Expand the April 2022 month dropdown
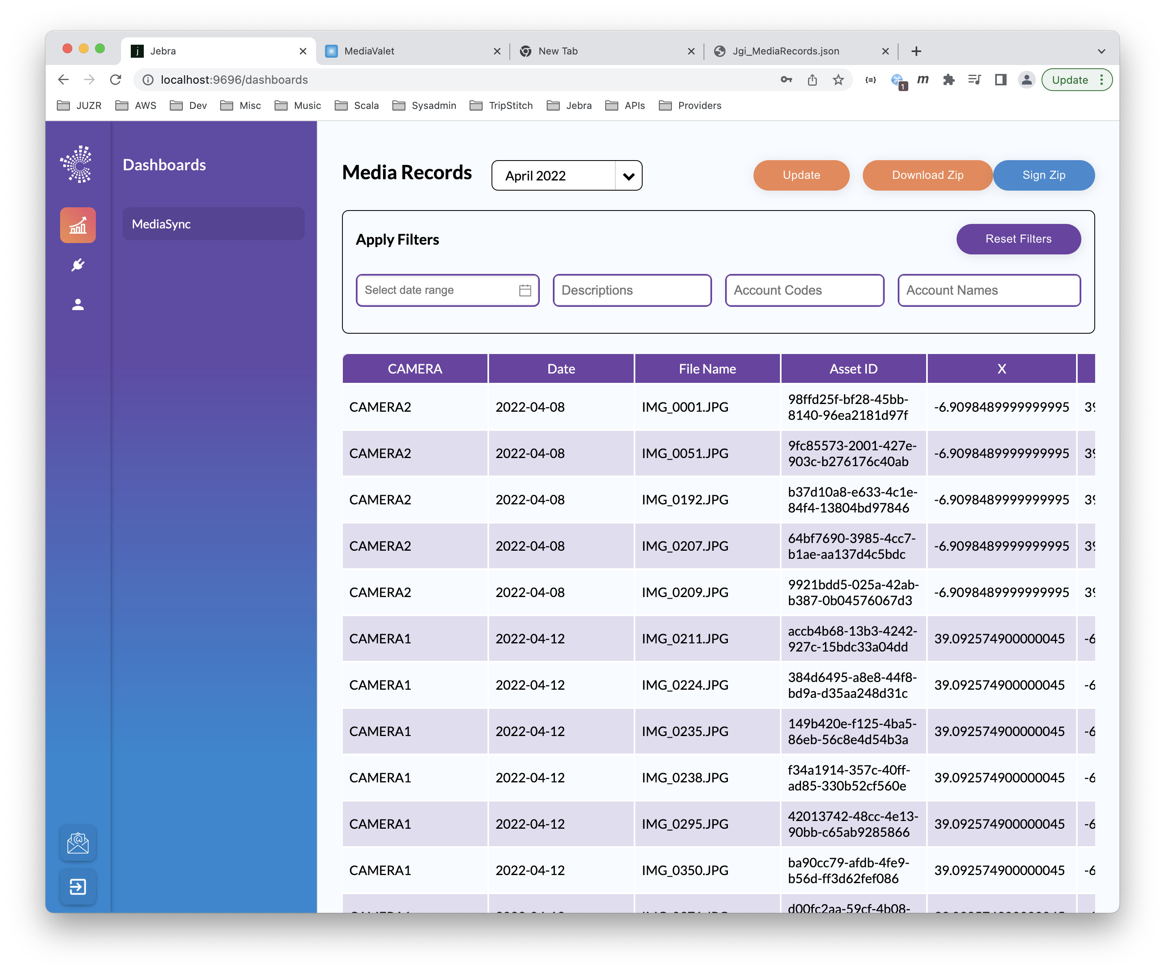 (x=628, y=176)
